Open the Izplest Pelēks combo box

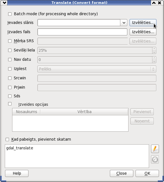point(97,69)
